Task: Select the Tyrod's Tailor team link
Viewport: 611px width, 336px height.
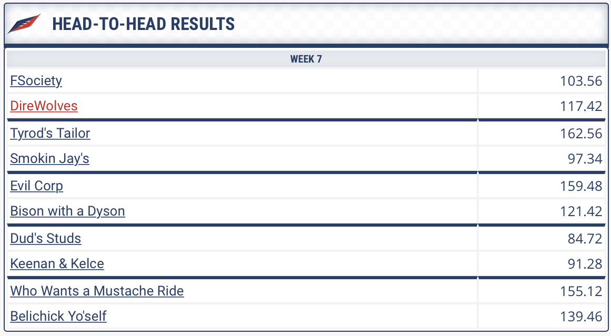Action: pyautogui.click(x=50, y=133)
